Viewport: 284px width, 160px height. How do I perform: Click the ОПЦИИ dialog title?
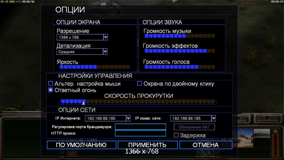(x=70, y=10)
